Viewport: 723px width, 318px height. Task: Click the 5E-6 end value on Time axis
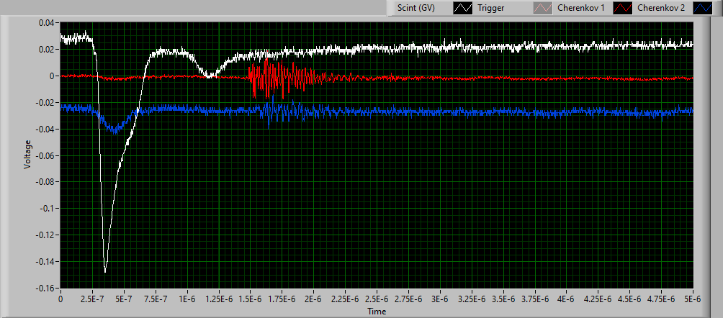click(x=693, y=299)
